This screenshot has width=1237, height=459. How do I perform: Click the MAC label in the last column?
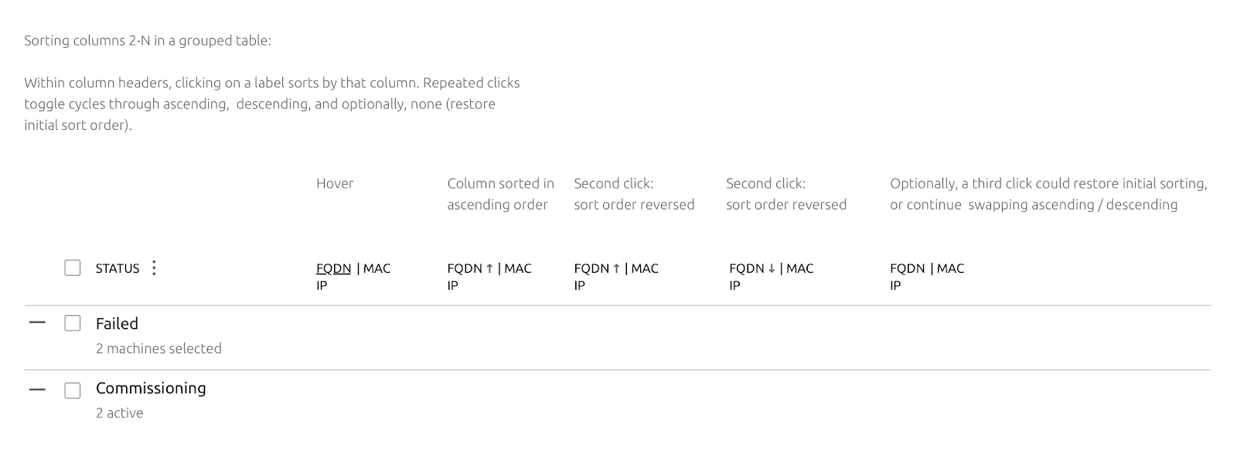[950, 268]
